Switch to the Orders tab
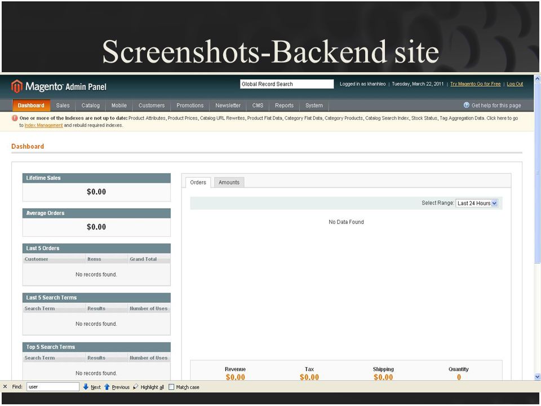This screenshot has width=541, height=406. tap(198, 182)
